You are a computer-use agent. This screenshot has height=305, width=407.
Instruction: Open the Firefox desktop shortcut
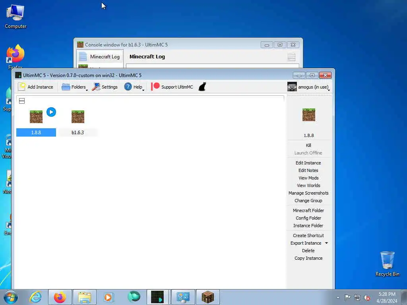(x=16, y=56)
